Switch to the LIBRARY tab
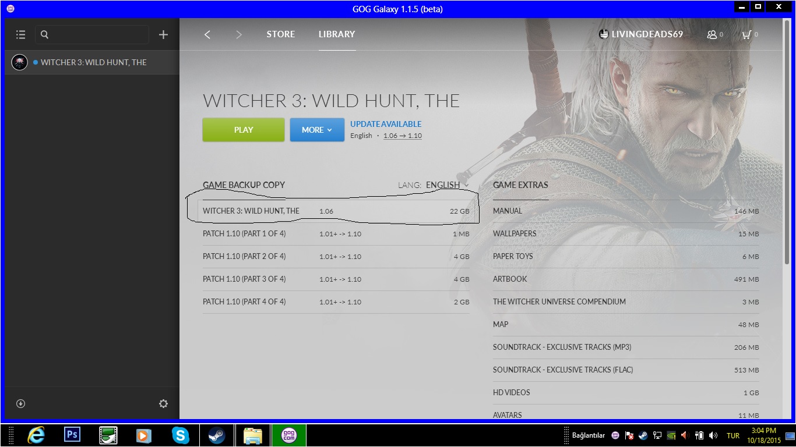The height and width of the screenshot is (447, 796). 337,34
